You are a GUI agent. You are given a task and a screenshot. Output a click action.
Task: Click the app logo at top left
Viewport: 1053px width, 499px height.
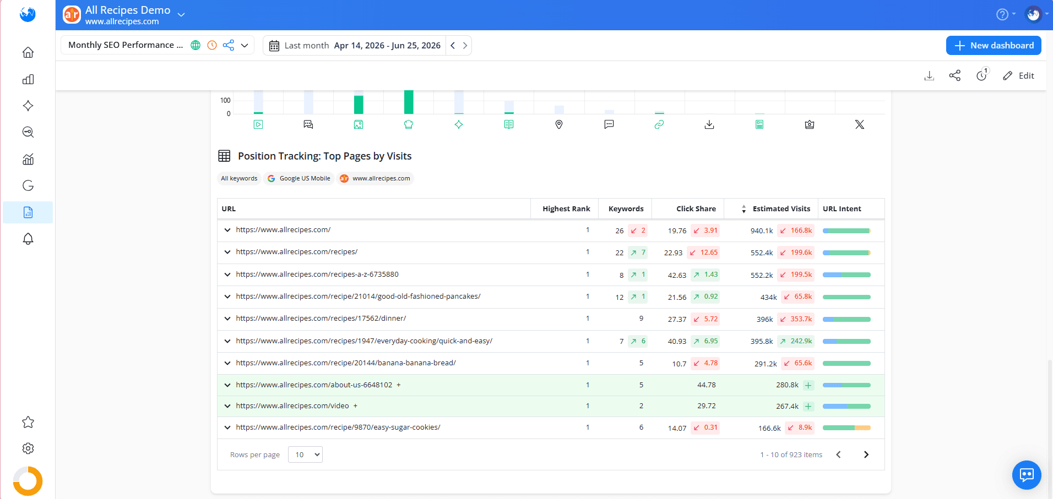(28, 14)
